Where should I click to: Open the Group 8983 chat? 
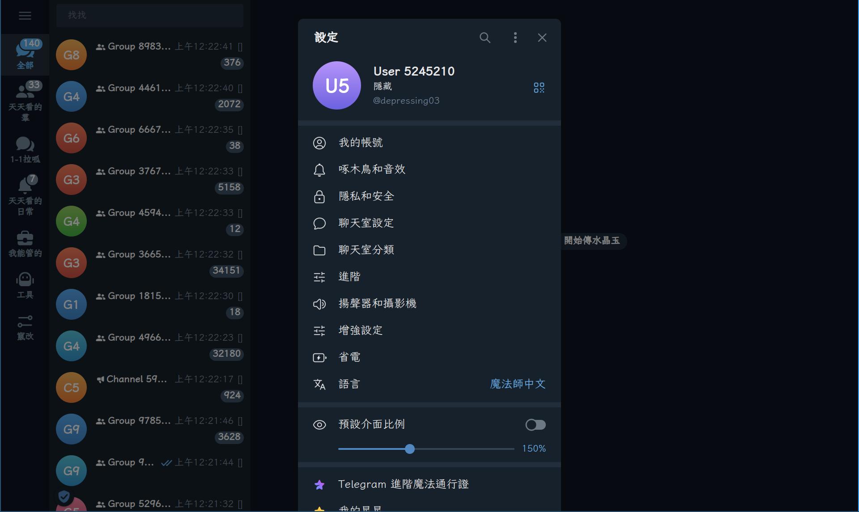pyautogui.click(x=149, y=55)
